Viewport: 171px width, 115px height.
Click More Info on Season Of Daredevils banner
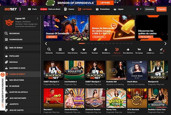coord(52,37)
